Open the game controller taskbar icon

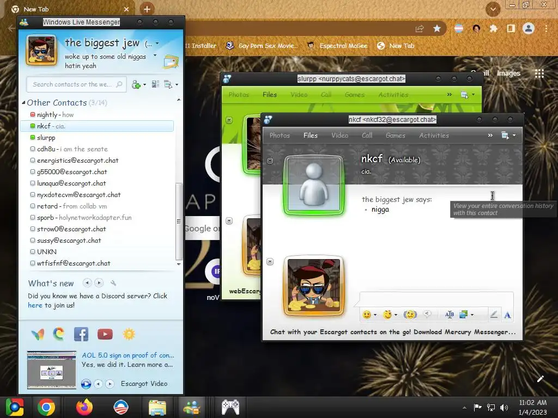click(x=231, y=407)
